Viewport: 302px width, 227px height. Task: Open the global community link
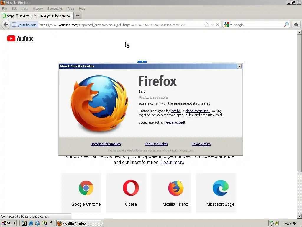197,111
